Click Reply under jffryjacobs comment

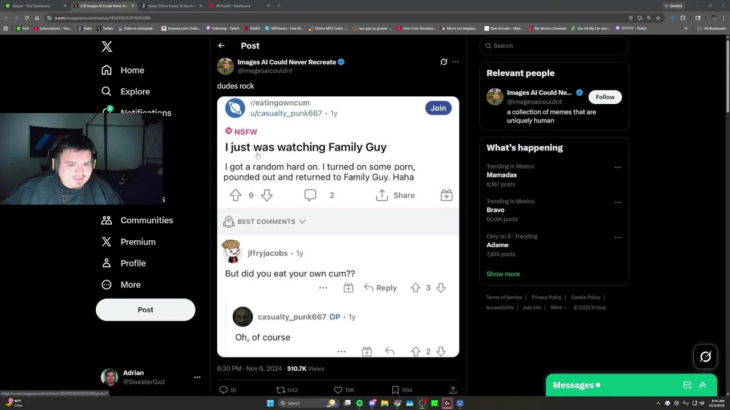380,288
